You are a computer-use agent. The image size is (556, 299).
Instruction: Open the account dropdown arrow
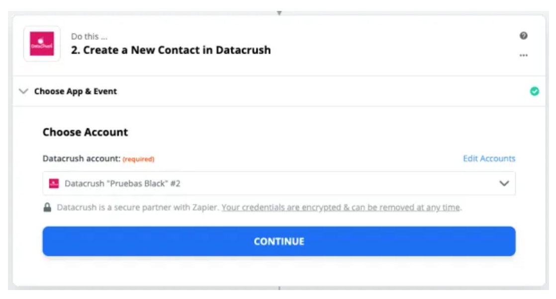coord(504,183)
